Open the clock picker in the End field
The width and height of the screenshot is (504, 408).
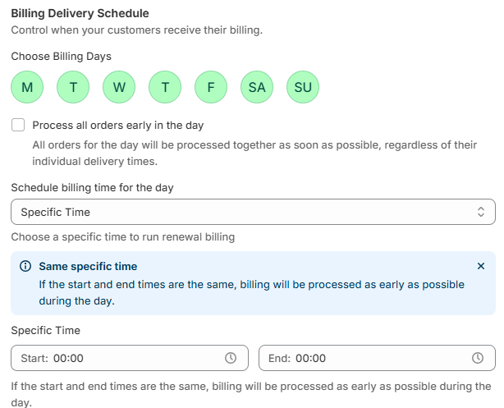pos(478,358)
